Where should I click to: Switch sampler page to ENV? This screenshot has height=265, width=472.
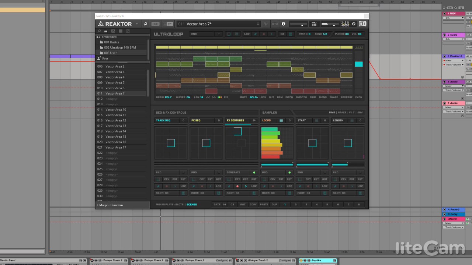[x=360, y=113]
